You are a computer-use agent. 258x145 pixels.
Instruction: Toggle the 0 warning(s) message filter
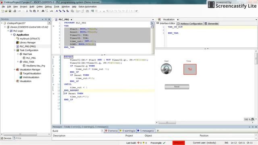[127, 130]
